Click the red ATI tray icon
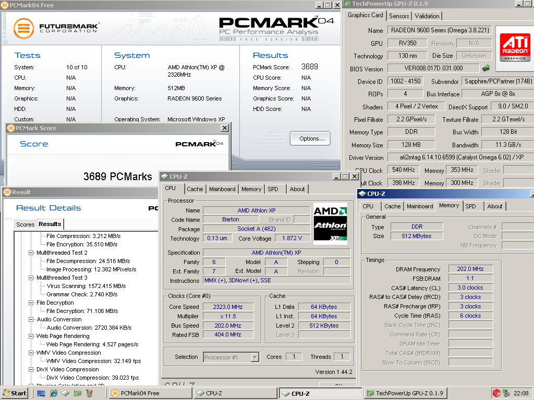 (x=496, y=393)
